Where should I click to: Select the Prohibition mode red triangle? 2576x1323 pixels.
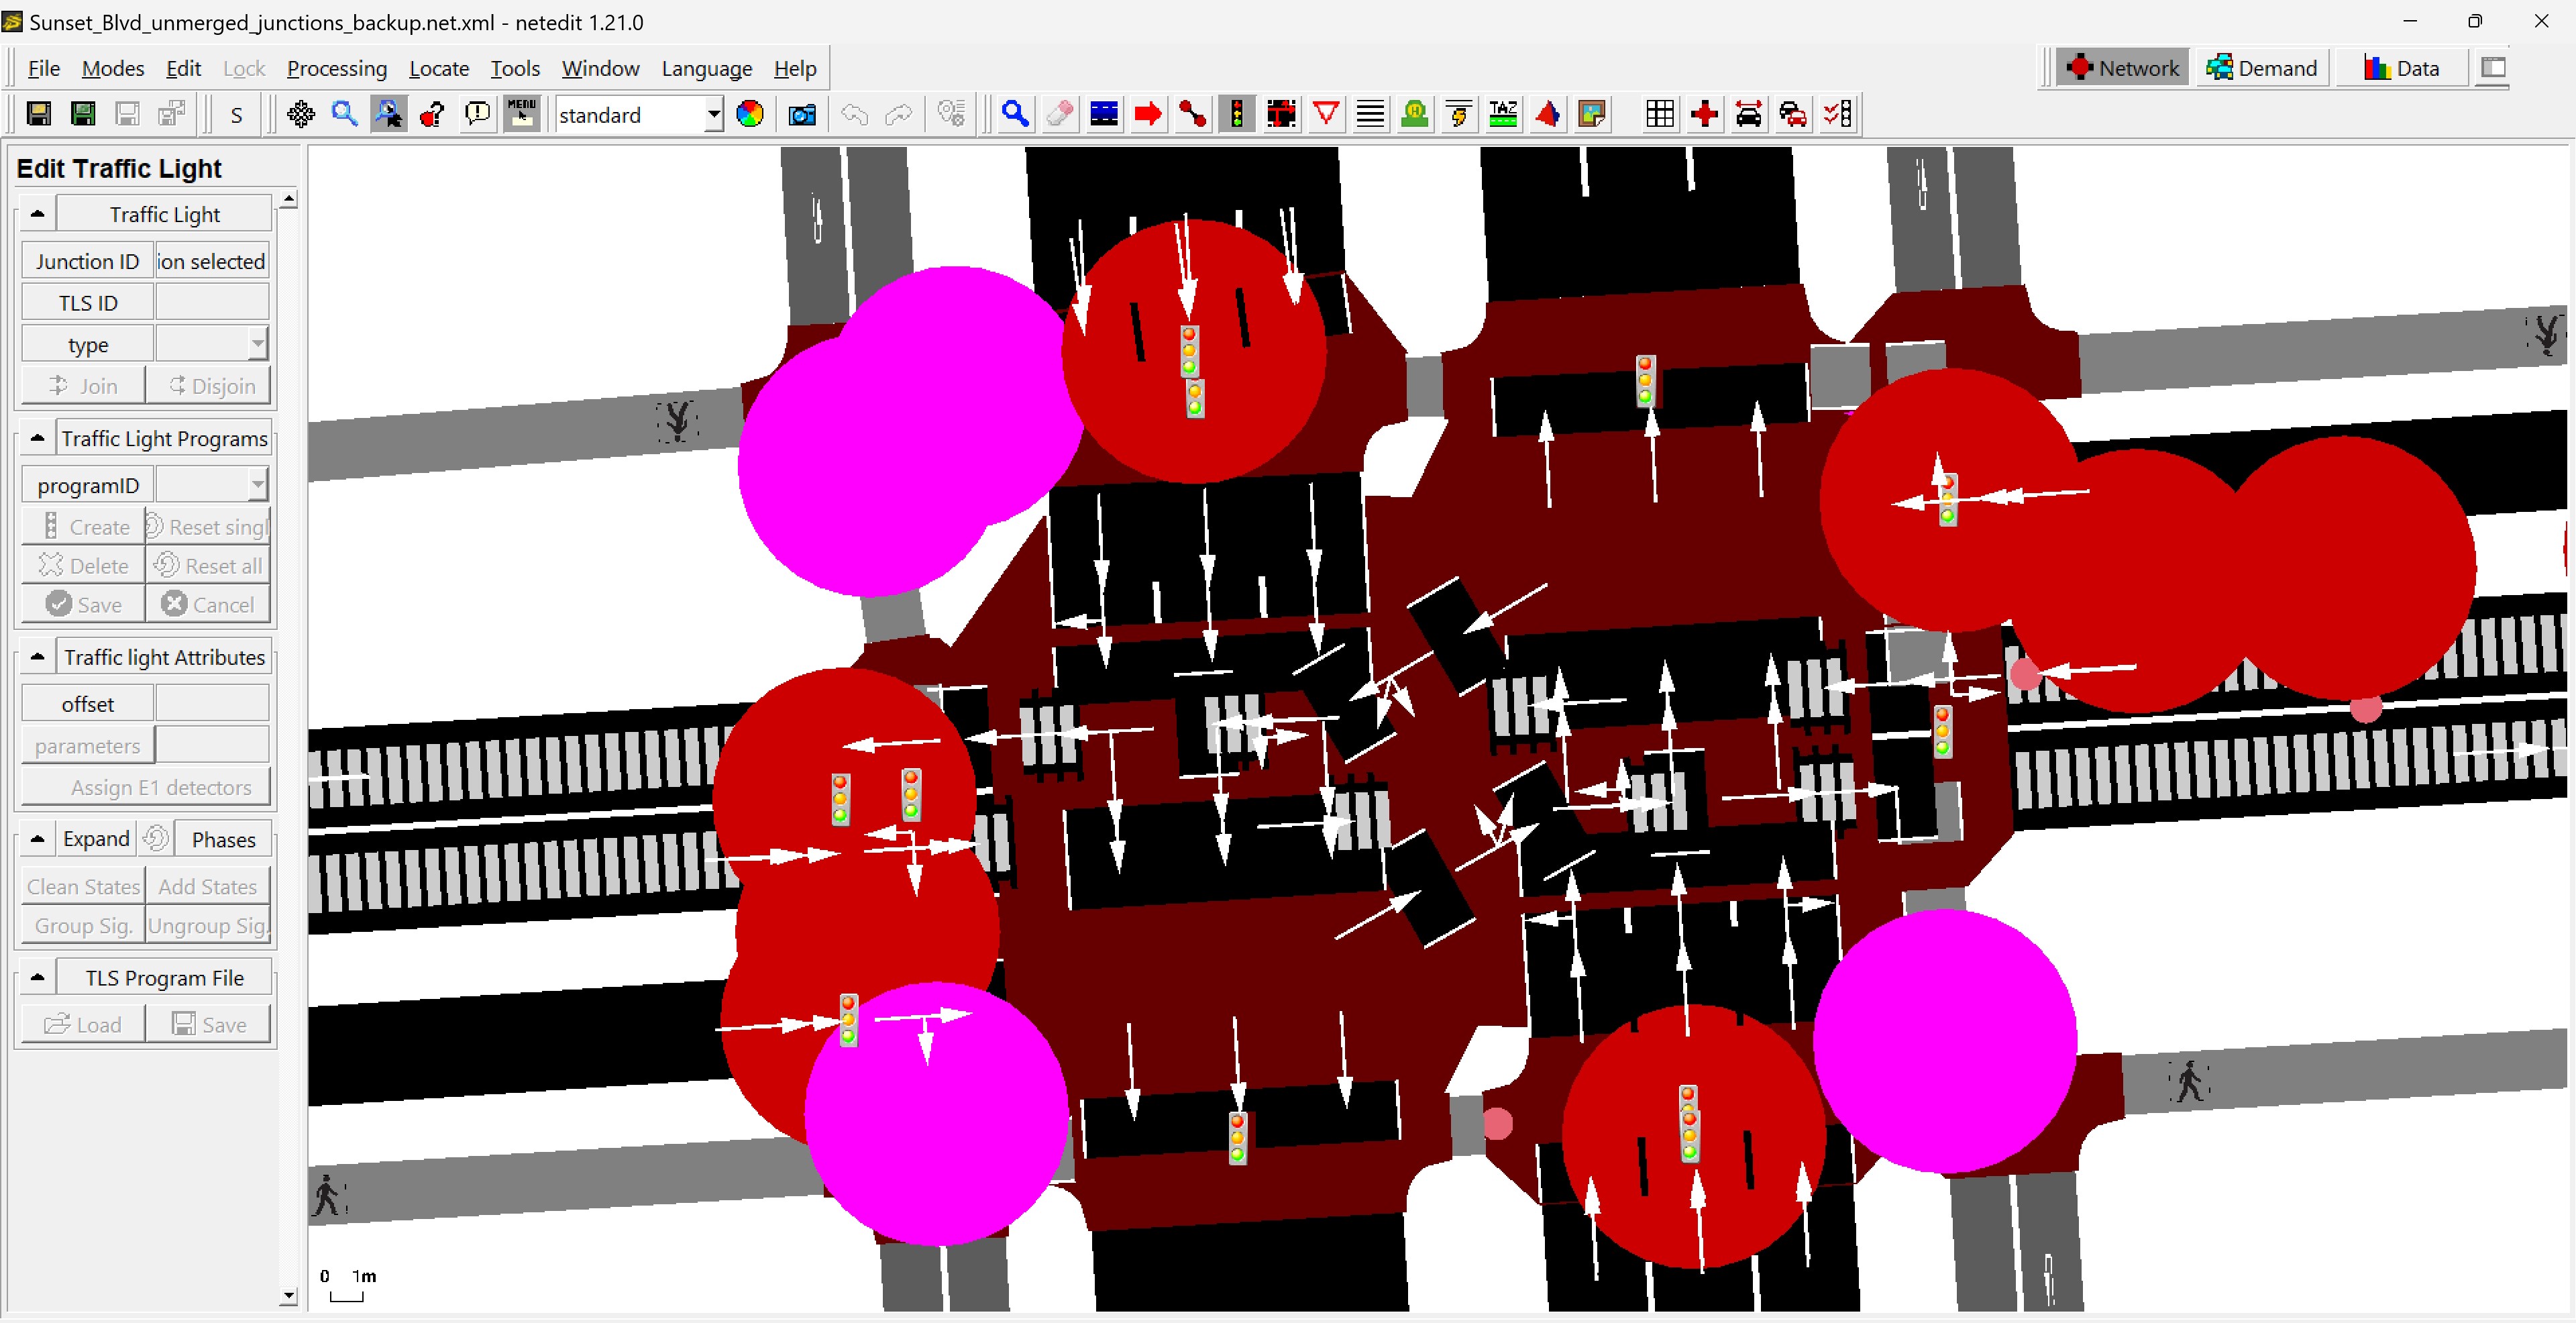1326,114
